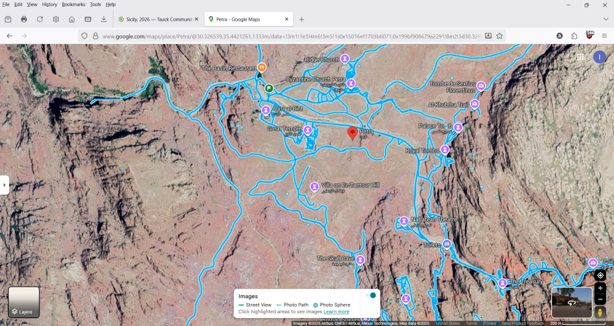614x326 pixels.
Task: Open the Royal Tombs pin
Action: coord(445,150)
